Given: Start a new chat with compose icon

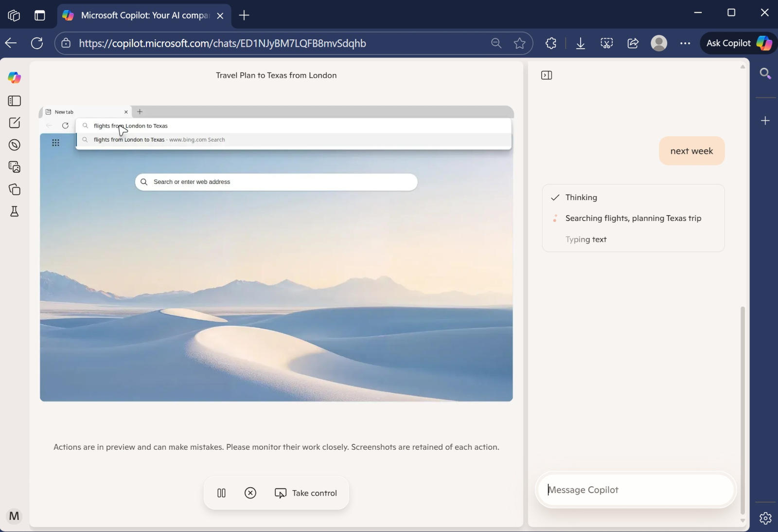Looking at the screenshot, I should point(15,123).
